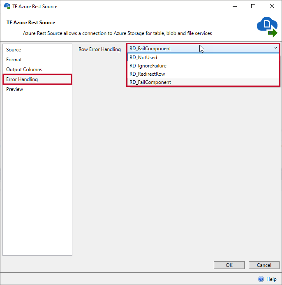The image size is (282, 285).
Task: Choose RD_IgnoreFailure option
Action: (x=203, y=66)
